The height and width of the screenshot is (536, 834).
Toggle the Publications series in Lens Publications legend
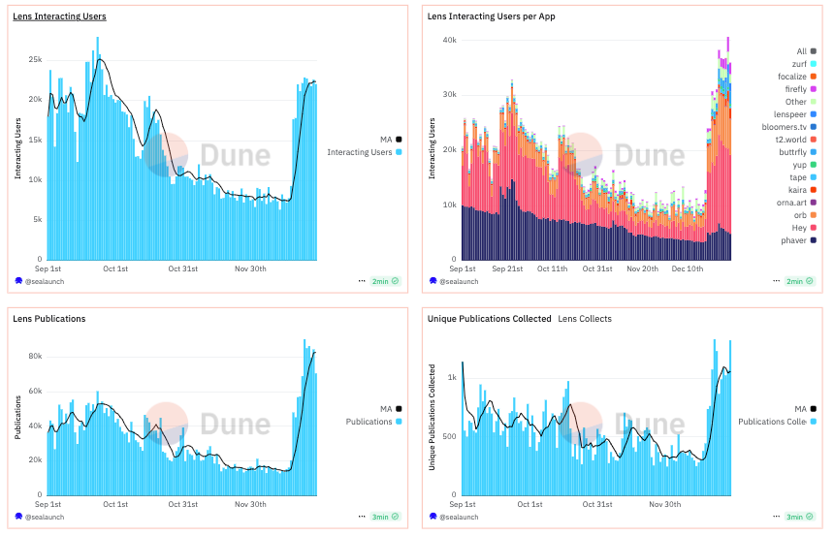370,422
